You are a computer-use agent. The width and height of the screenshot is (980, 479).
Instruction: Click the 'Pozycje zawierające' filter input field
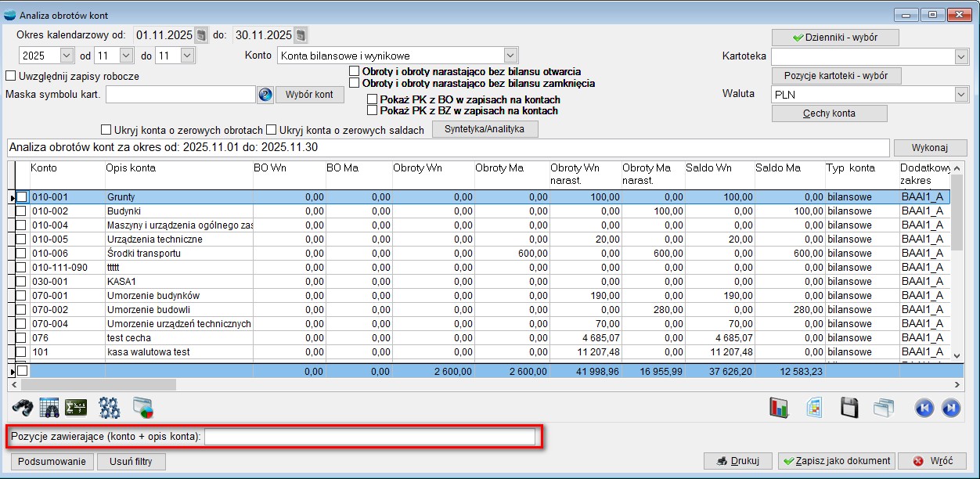point(369,436)
